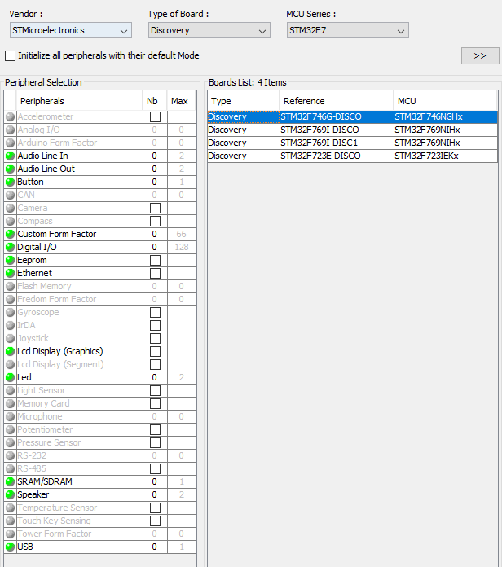Viewport: 502px width, 567px height.
Task: Click the Audio Line Out peripheral name
Action: [x=46, y=169]
